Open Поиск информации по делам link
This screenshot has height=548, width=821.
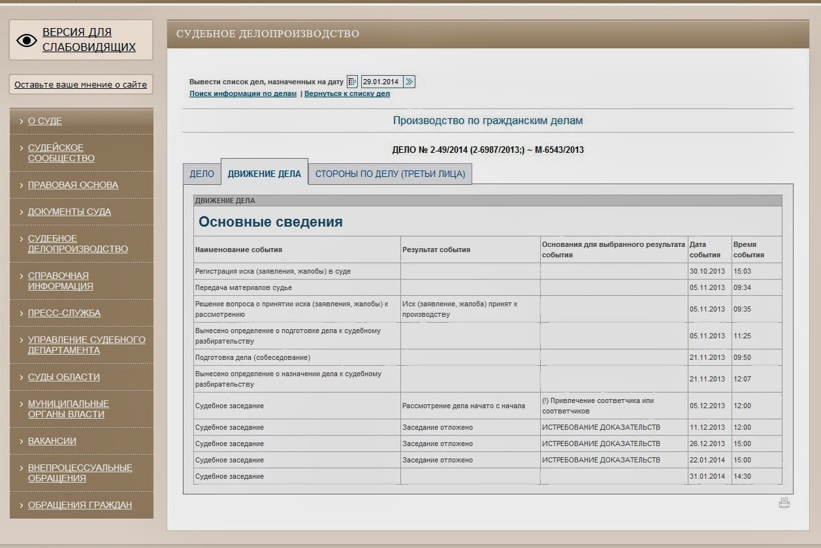[x=243, y=94]
